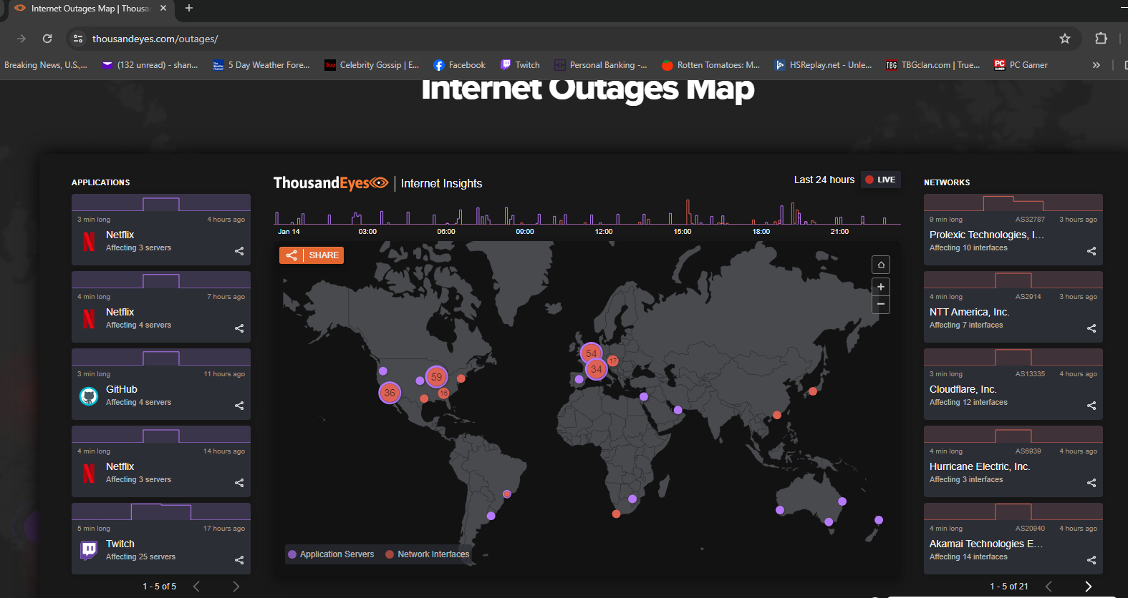Share the 14-hours-ago Netflix outage card

(239, 483)
